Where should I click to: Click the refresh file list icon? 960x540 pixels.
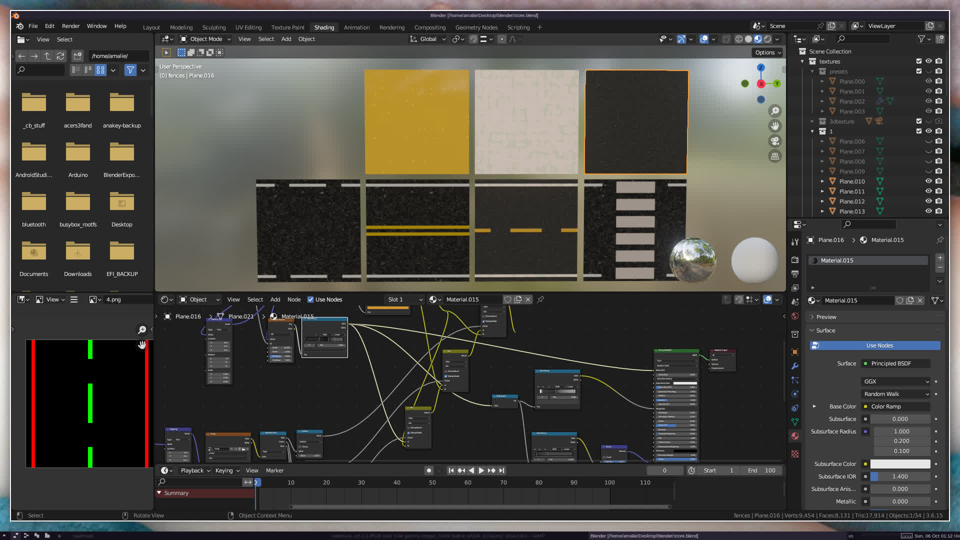(x=60, y=56)
